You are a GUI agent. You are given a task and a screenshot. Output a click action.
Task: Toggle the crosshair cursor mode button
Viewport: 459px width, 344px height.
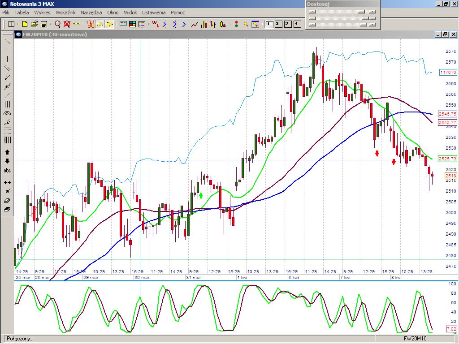pyautogui.click(x=100, y=24)
